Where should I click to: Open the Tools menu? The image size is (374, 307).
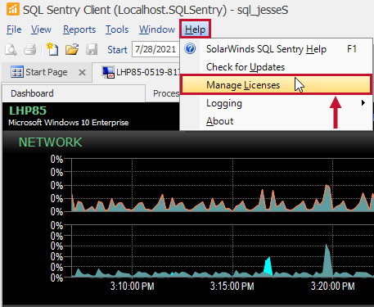(117, 29)
